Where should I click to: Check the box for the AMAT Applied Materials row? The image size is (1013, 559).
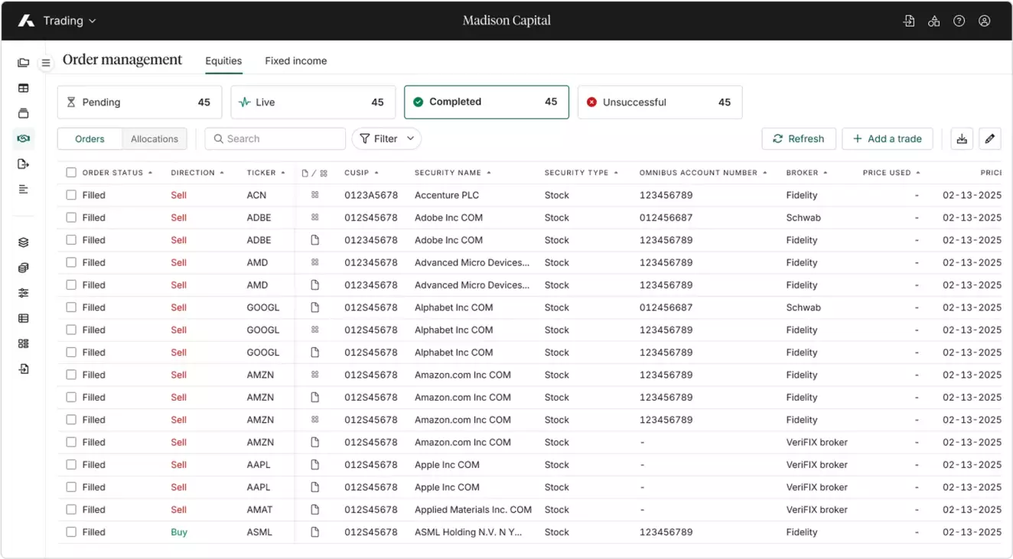[71, 509]
